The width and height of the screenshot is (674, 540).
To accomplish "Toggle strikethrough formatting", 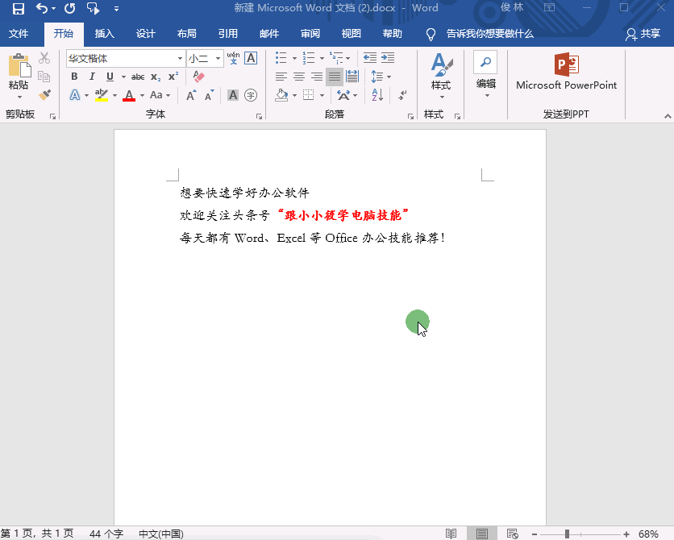I will click(x=138, y=77).
